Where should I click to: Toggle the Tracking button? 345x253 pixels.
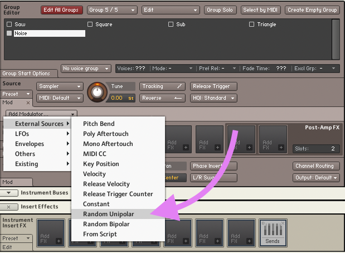click(x=163, y=86)
